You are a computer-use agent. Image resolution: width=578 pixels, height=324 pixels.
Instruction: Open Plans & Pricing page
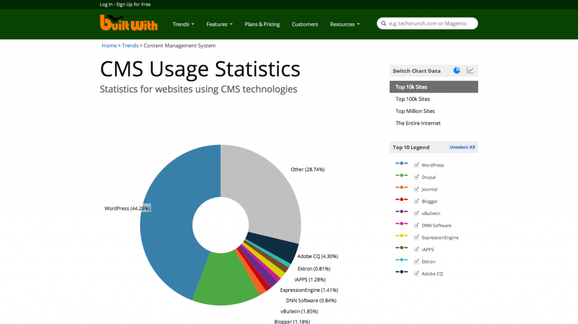pyautogui.click(x=262, y=24)
